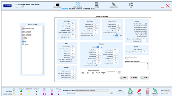This screenshot has width=174, height=98.
Task: Click down arrow of Method Scheme Description box
Action: [147, 69]
